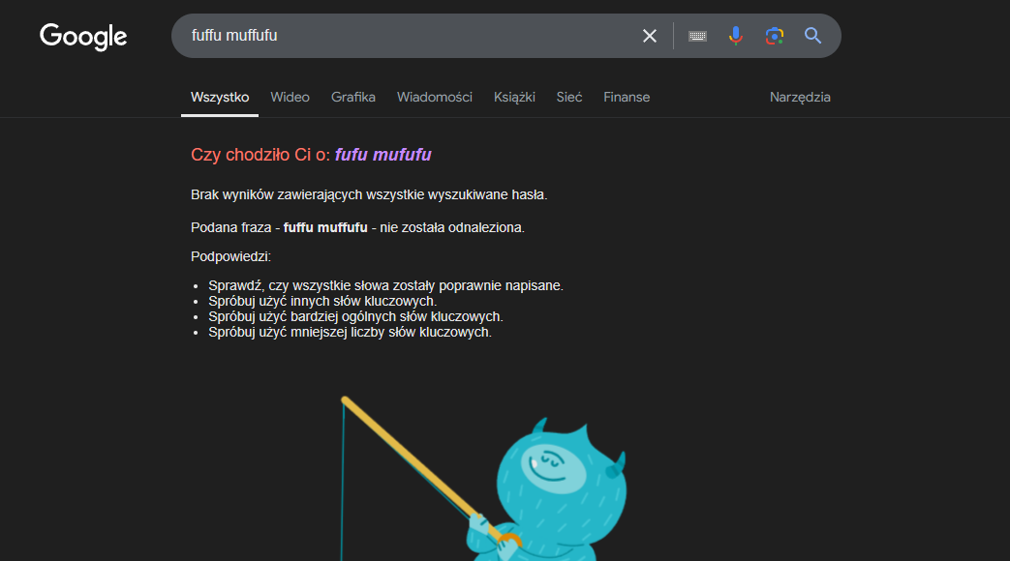1010x561 pixels.
Task: Open Google Lens image search
Action: [774, 36]
